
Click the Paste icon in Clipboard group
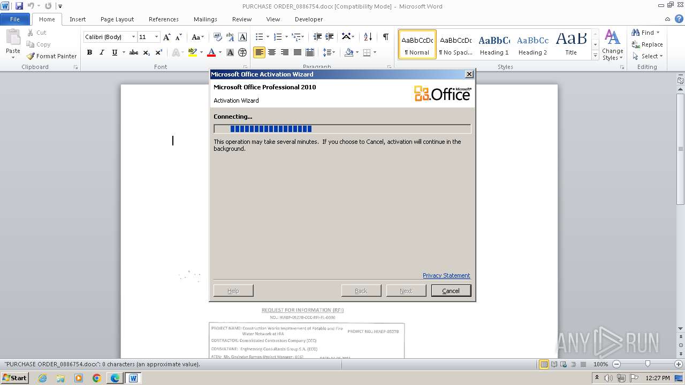[13, 37]
